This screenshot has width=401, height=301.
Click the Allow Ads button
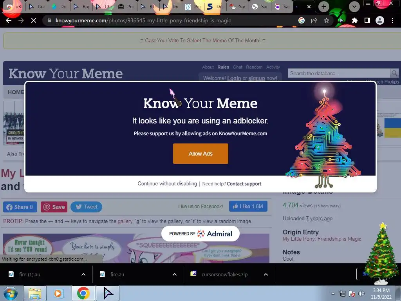click(200, 154)
